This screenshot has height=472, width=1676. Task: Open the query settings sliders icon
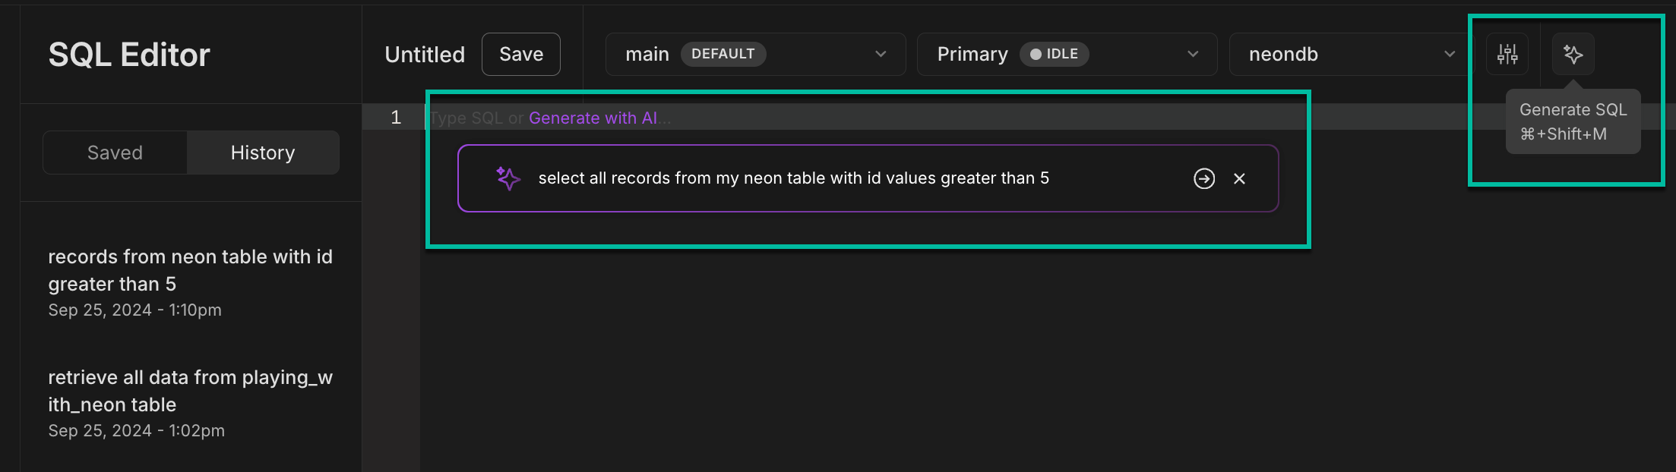click(1507, 54)
